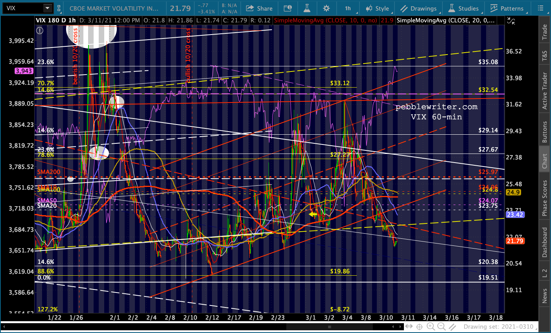Image resolution: width=551 pixels, height=333 pixels.
Task: Open the chart settings gear icon
Action: point(326,8)
